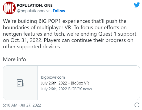Open the tweet info circle icon

coord(137,105)
